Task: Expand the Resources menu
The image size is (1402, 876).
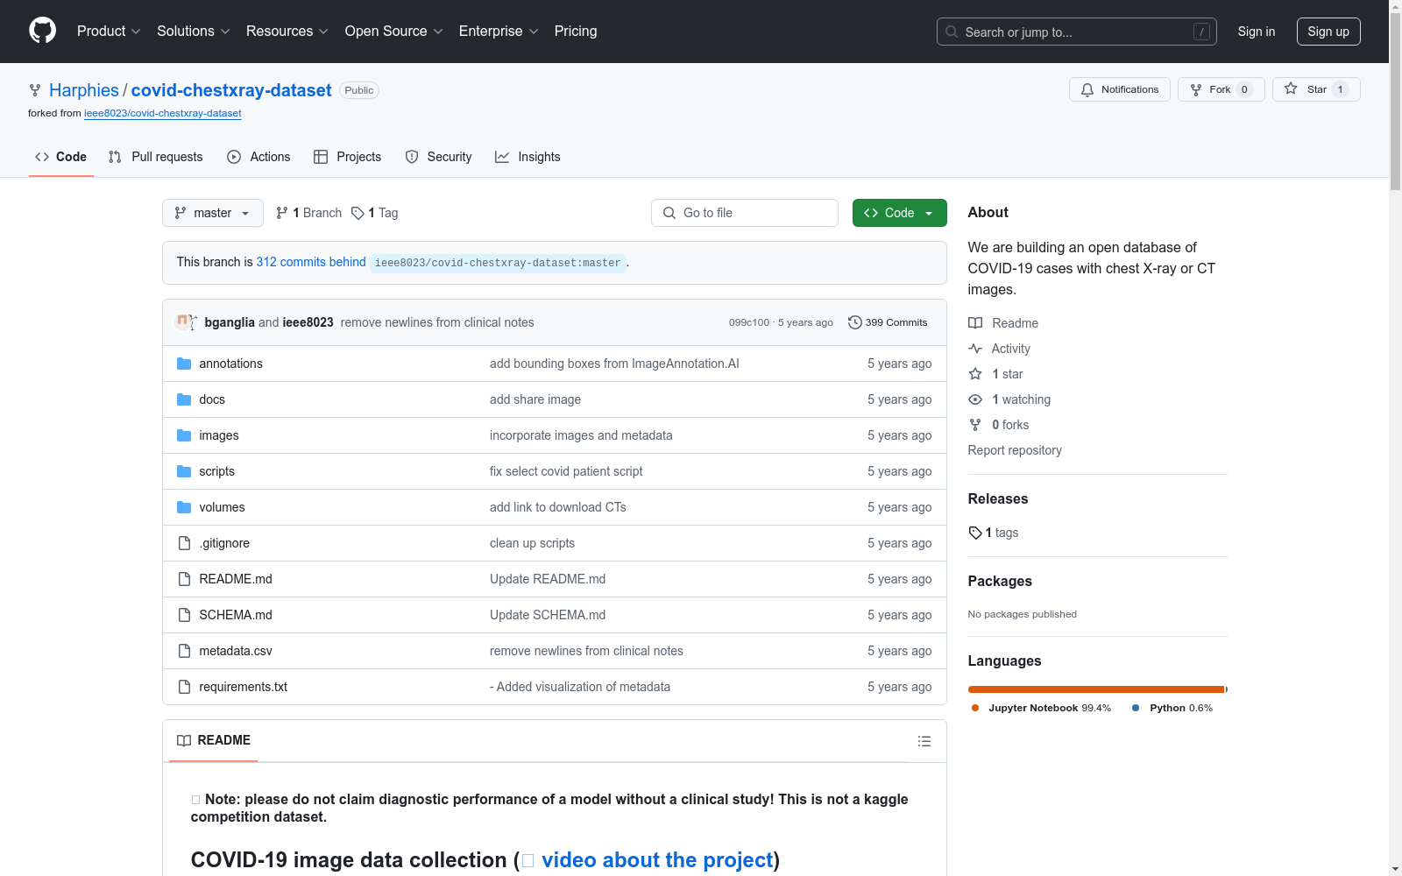Action: pos(287,32)
